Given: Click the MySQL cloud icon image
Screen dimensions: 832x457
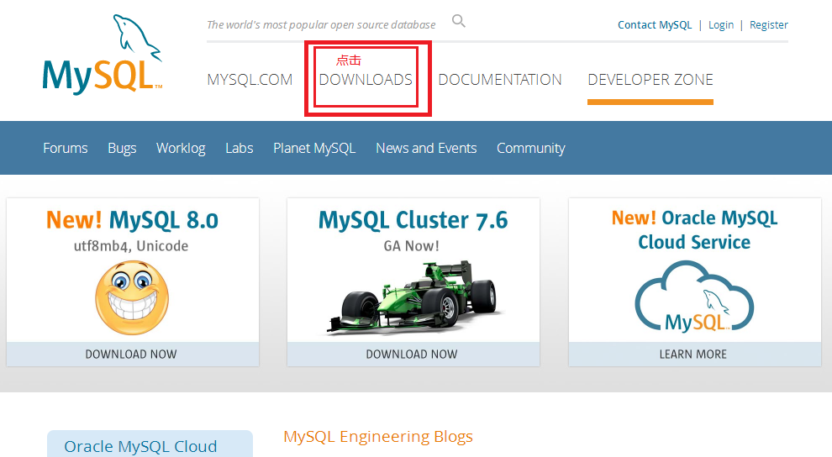Looking at the screenshot, I should (694, 297).
